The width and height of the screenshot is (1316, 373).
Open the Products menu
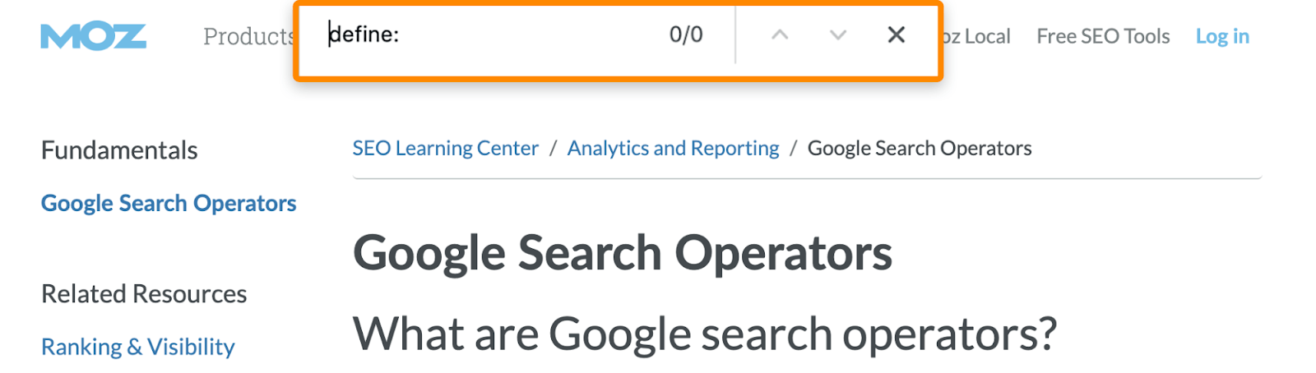[x=247, y=36]
